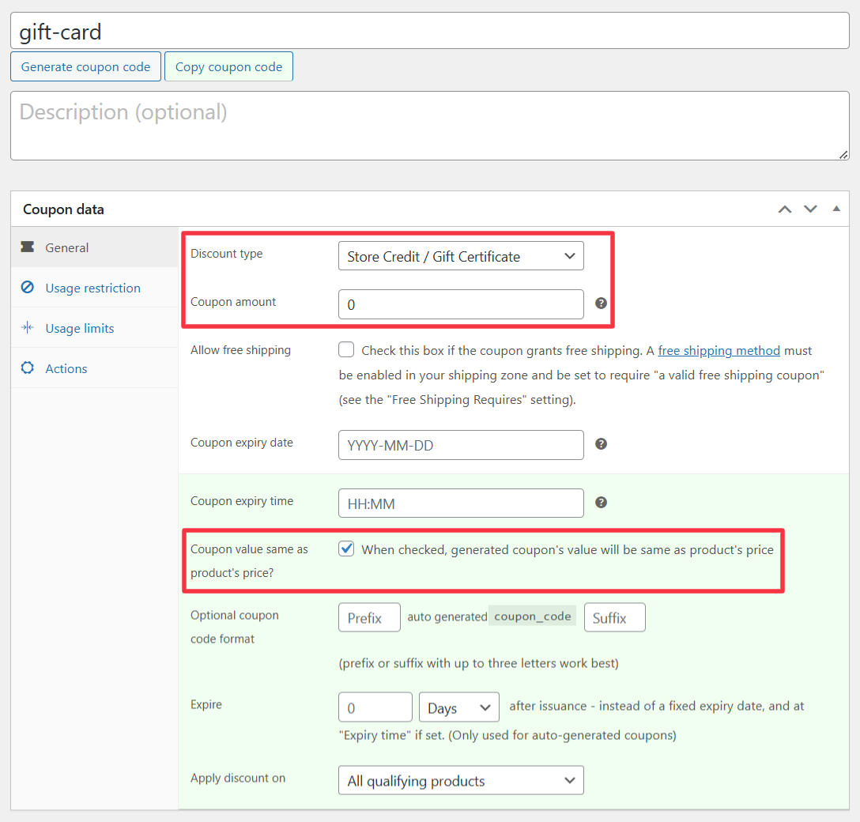
Task: Move Coupon data panel up
Action: pyautogui.click(x=784, y=209)
